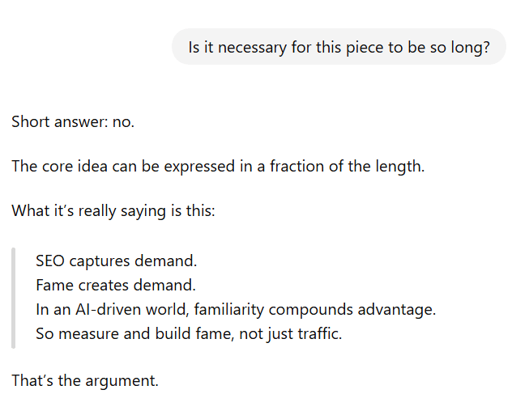This screenshot has width=512, height=411.
Task: Click the word 'length' ending the second paragraph
Action: tap(400, 167)
